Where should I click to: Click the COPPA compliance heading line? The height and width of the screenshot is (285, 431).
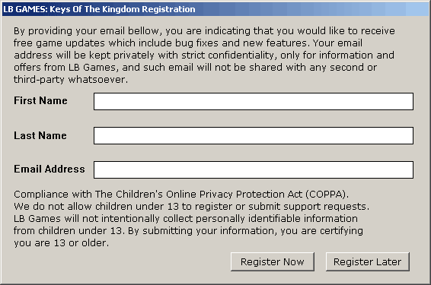[x=181, y=195]
